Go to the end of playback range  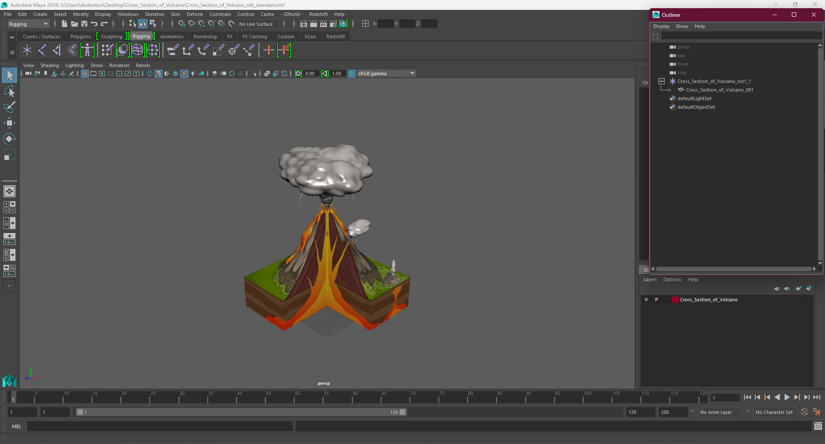tap(817, 398)
